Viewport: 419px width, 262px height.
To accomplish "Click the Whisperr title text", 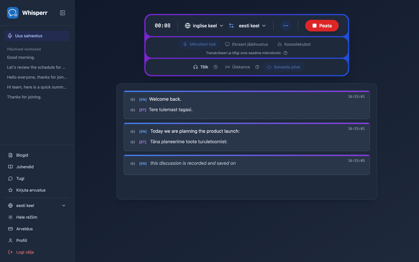I will tap(35, 13).
